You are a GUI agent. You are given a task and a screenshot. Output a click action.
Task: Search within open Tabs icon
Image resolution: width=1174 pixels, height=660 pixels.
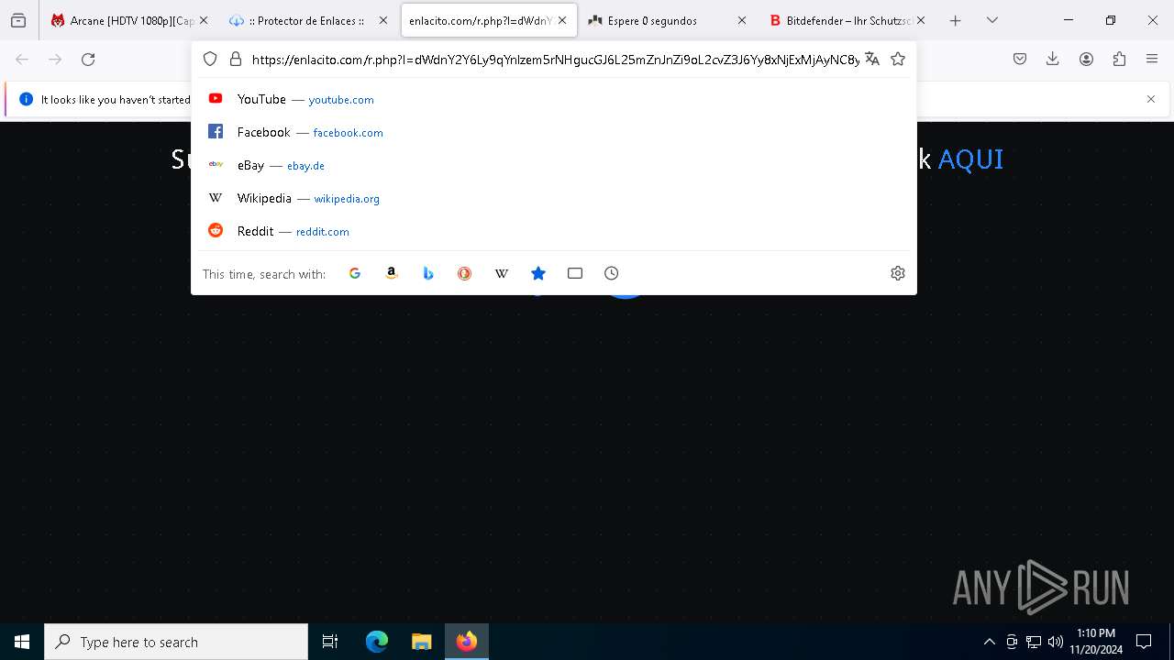575,273
